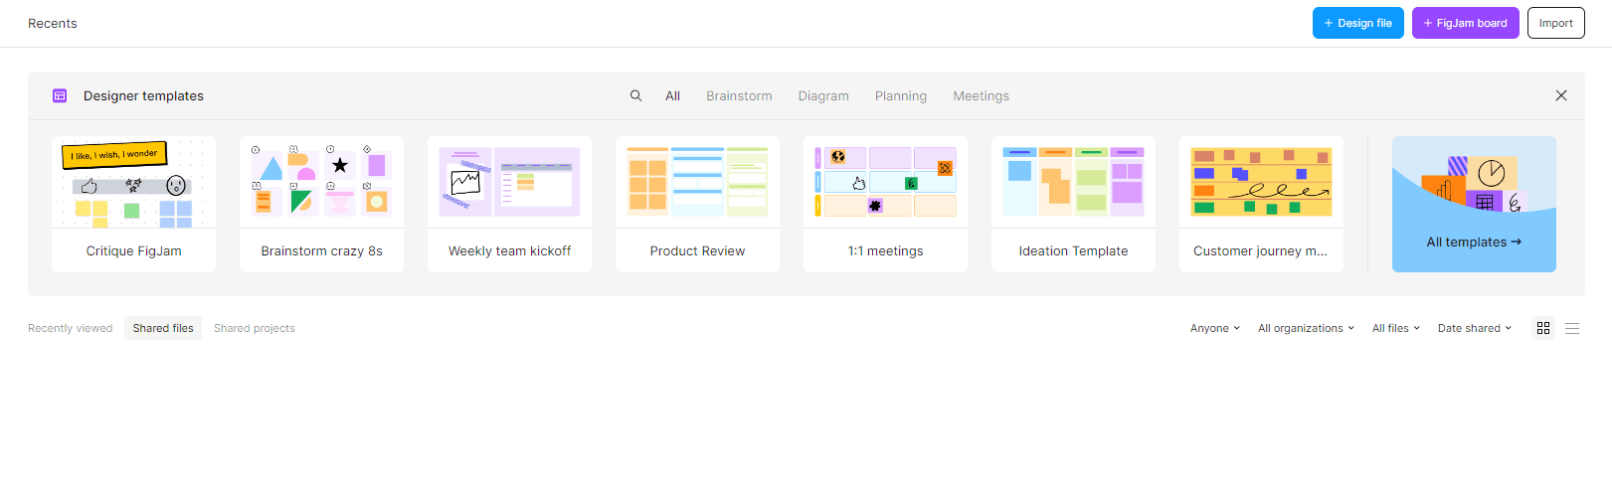Expand the Date shared sort dropdown
The width and height of the screenshot is (1612, 487).
tap(1475, 328)
